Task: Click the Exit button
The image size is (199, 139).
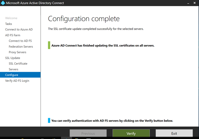Action: [174, 133]
